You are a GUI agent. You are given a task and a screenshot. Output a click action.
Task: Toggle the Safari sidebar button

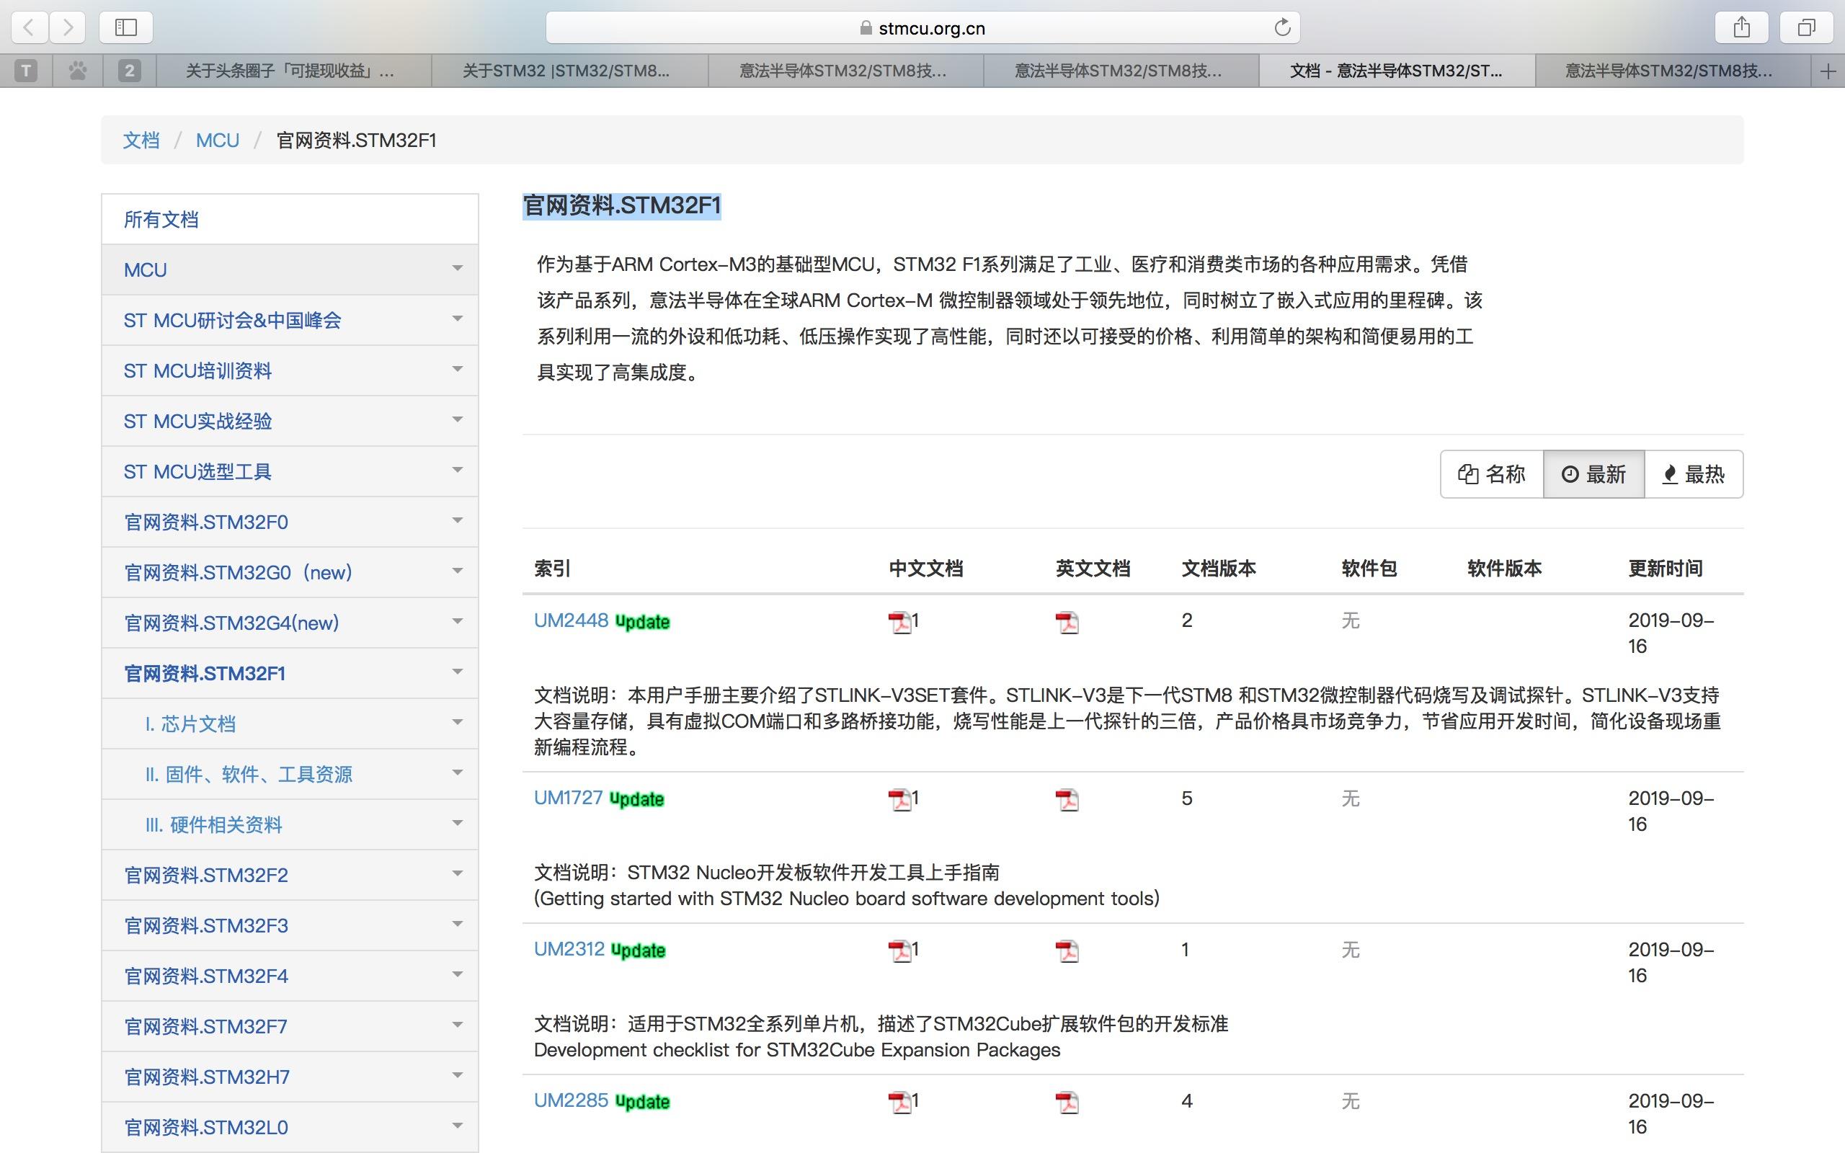click(x=126, y=27)
